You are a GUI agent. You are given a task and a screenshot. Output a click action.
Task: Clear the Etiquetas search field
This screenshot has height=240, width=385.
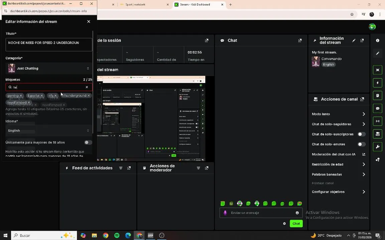pos(87,87)
